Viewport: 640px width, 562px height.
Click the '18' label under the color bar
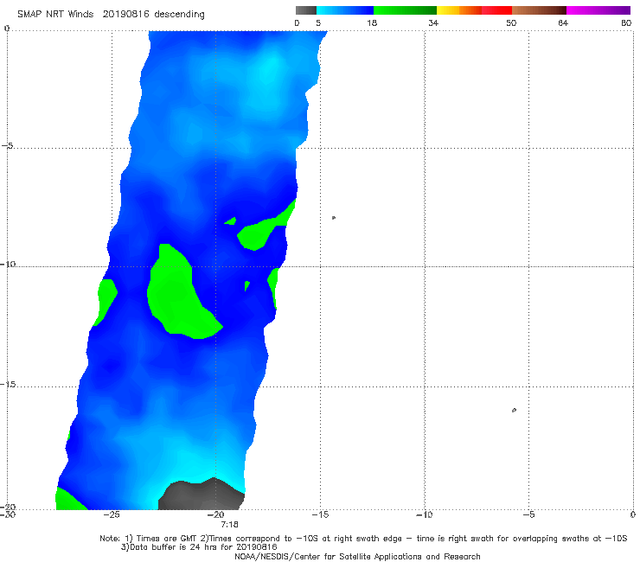pyautogui.click(x=372, y=22)
